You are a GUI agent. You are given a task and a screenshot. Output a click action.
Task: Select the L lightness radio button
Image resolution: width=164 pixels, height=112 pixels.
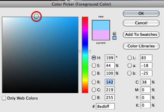(x=130, y=58)
